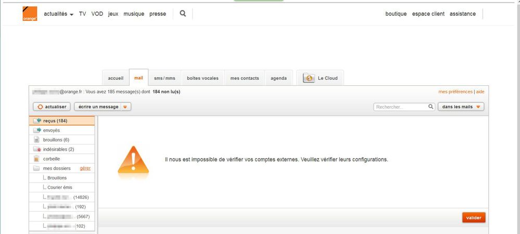
Task: Open the subfolder with 5667 messages
Action: [x=62, y=216]
